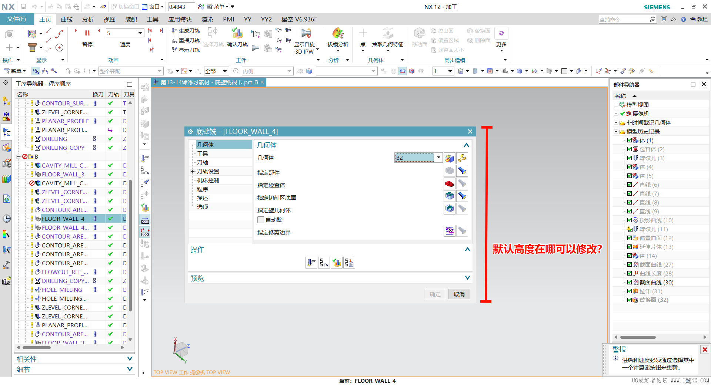Expand the 相关性 panel
The height and width of the screenshot is (385, 711).
130,359
